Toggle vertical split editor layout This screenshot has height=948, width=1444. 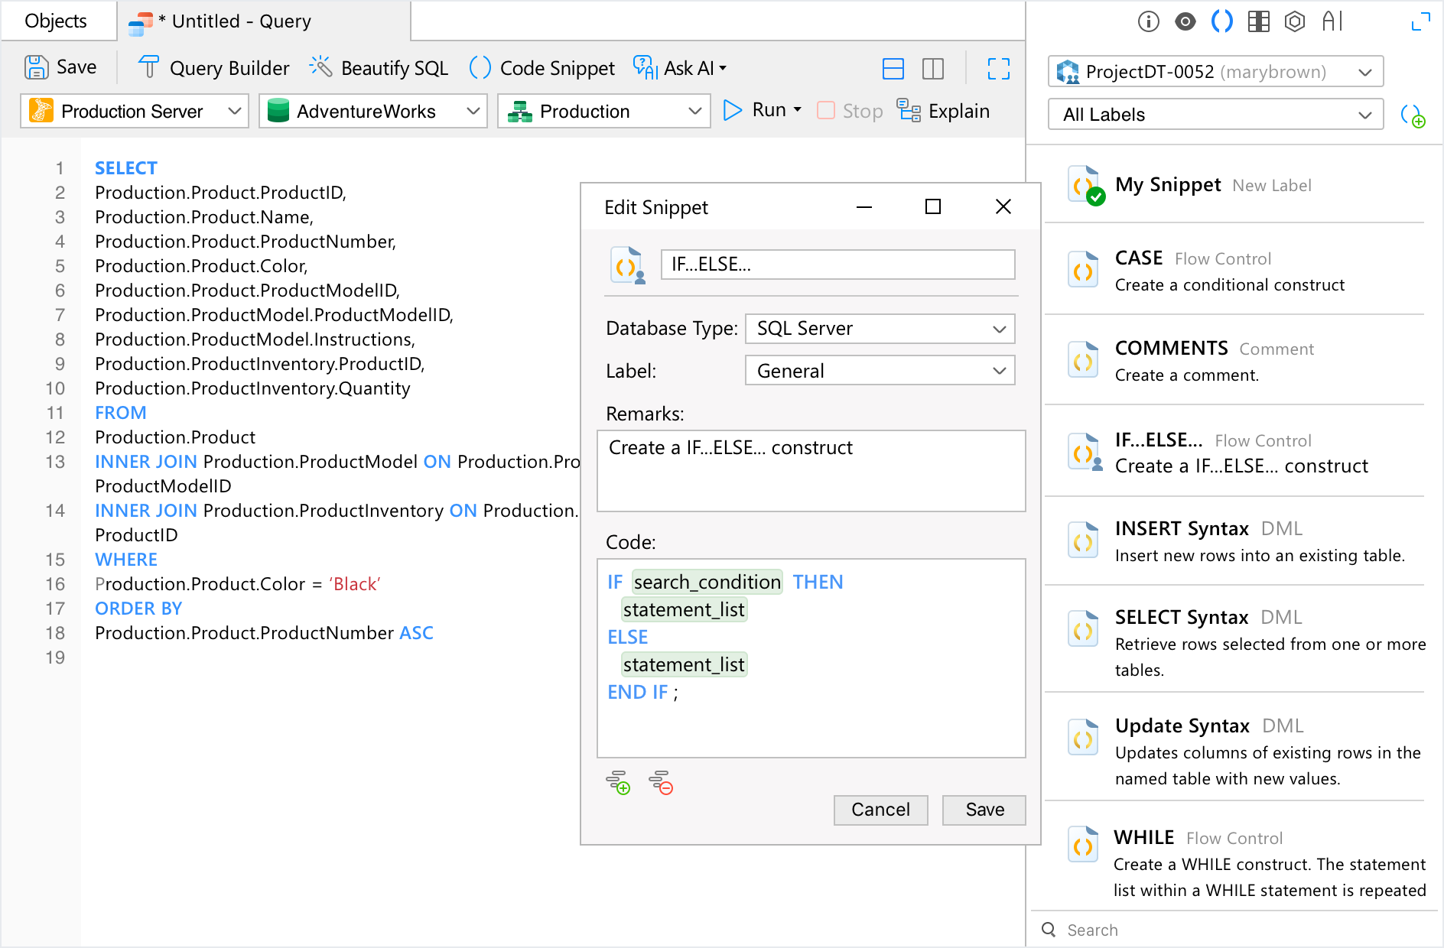[x=932, y=69]
